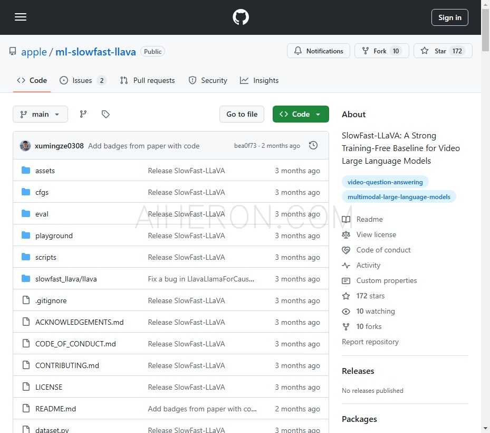The image size is (490, 433).
Task: Open the Pull requests tab
Action: [x=148, y=80]
